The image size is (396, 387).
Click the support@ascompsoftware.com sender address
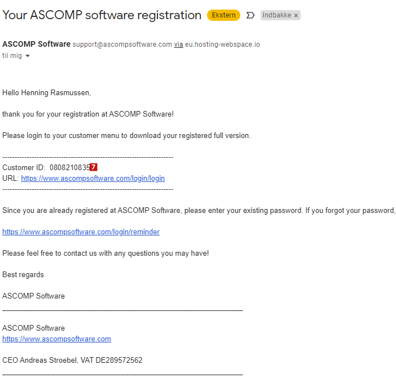tap(122, 45)
